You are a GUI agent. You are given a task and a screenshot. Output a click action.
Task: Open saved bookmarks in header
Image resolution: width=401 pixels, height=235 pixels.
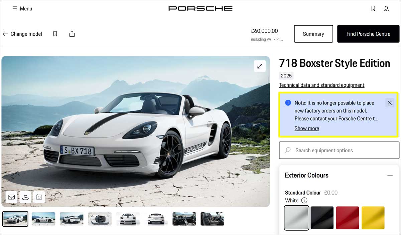pyautogui.click(x=373, y=9)
